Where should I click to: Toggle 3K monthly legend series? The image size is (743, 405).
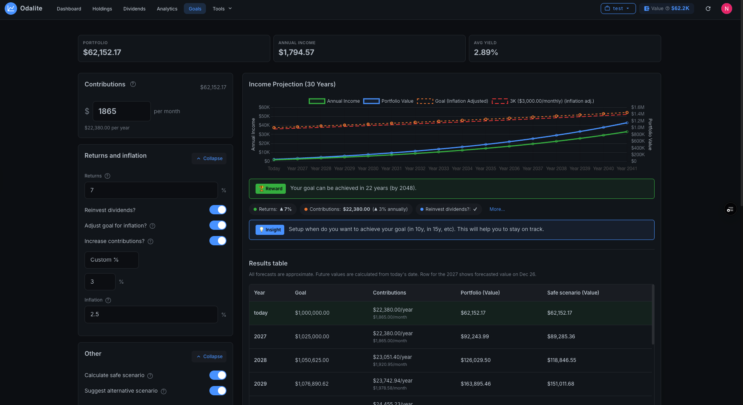(x=543, y=101)
